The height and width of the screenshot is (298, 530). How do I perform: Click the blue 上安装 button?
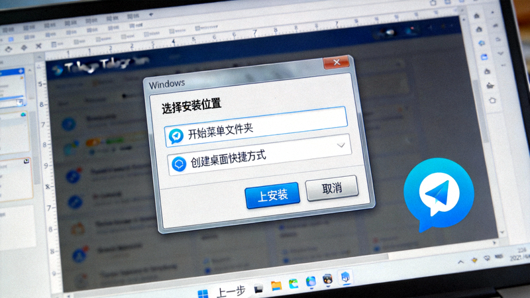[x=272, y=195]
